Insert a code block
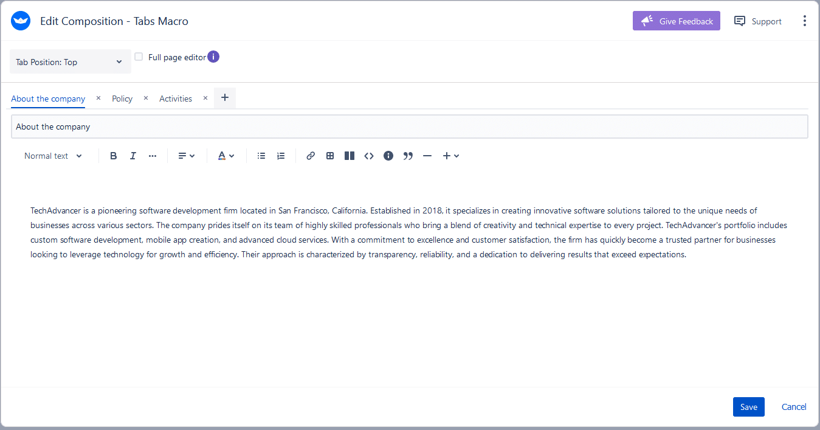The height and width of the screenshot is (430, 820). coord(369,156)
